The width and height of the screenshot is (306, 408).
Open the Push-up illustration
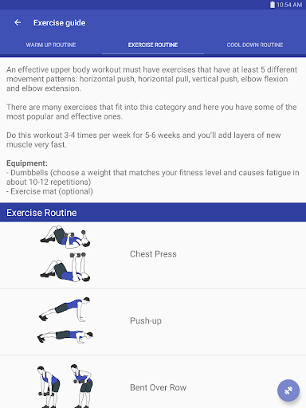coord(65,320)
